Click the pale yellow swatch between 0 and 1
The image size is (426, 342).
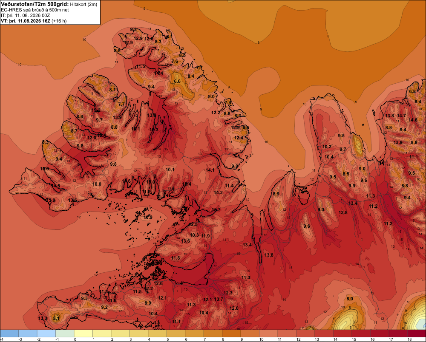[83, 334]
